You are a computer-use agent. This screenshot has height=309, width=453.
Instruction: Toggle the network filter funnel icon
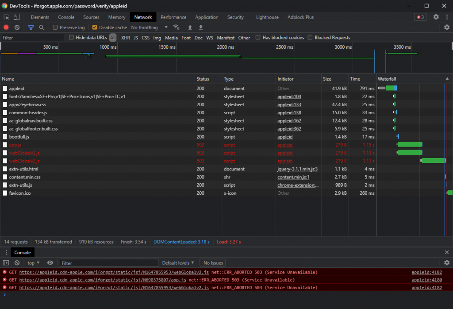tap(31, 27)
